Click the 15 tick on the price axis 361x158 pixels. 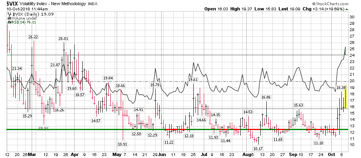click(x=352, y=113)
